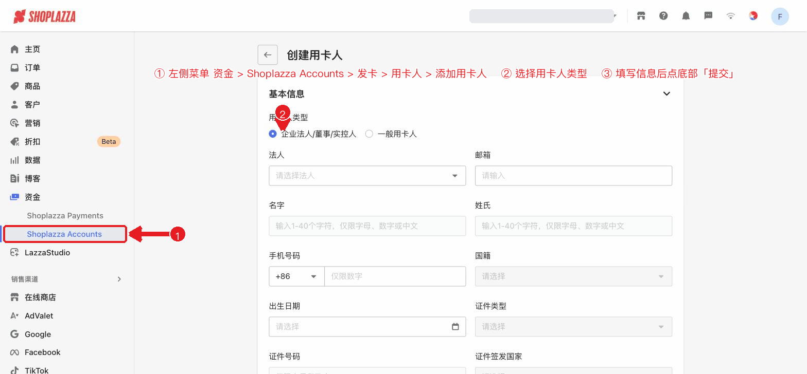The image size is (807, 374).
Task: Click the Google G icon
Action: 14,334
